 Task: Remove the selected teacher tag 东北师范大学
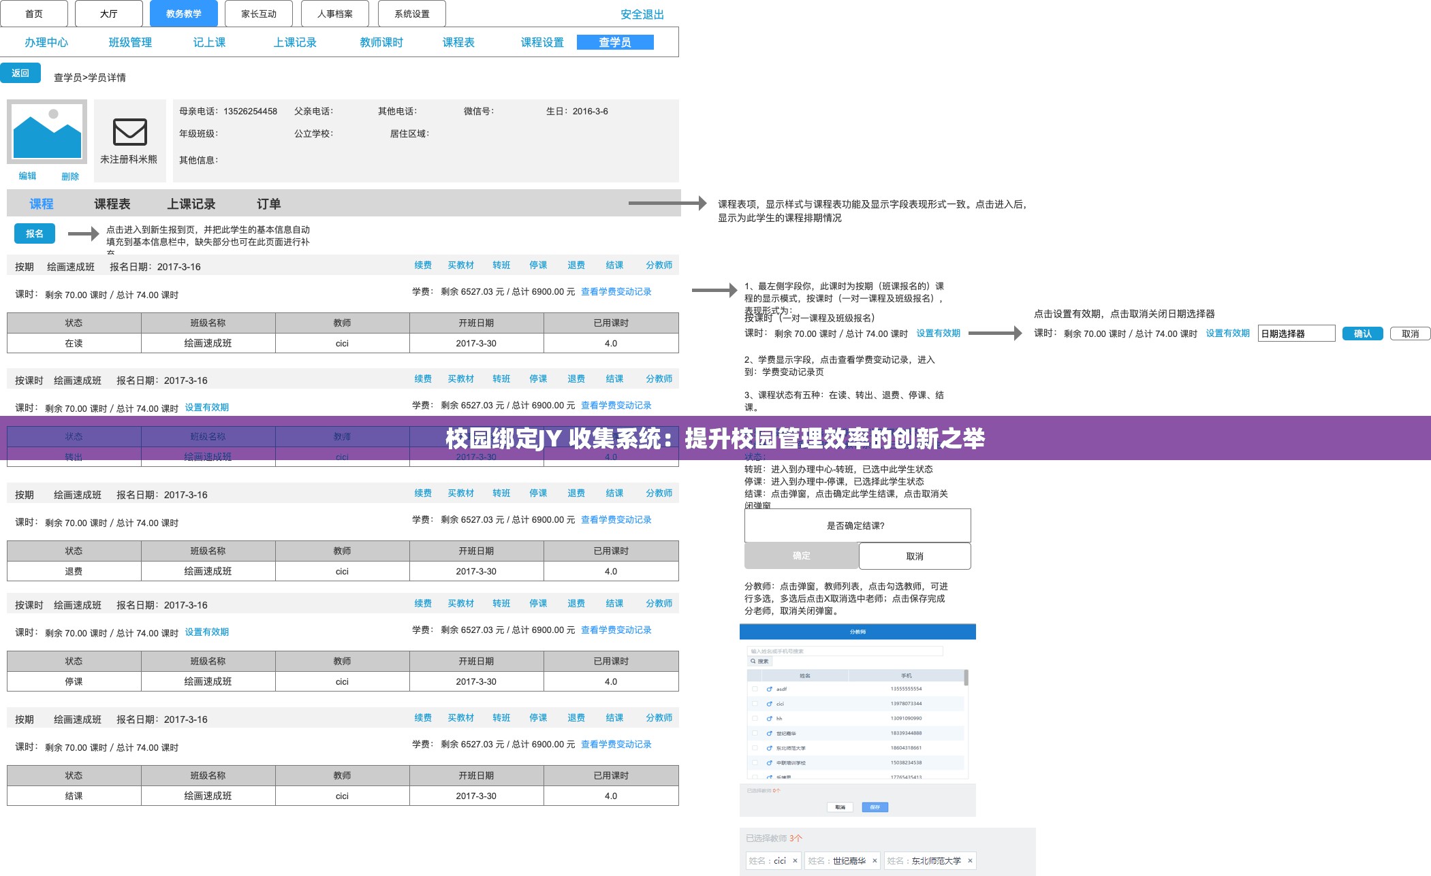click(970, 861)
